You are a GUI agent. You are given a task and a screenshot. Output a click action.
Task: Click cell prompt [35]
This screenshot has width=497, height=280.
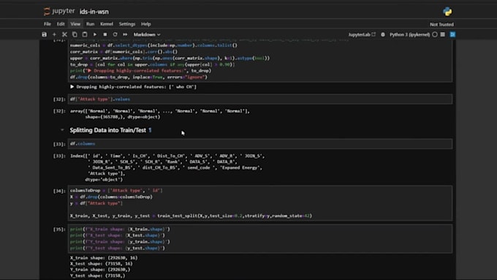click(x=59, y=230)
